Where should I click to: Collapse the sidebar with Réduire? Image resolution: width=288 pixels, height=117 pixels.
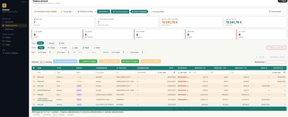click(24, 2)
